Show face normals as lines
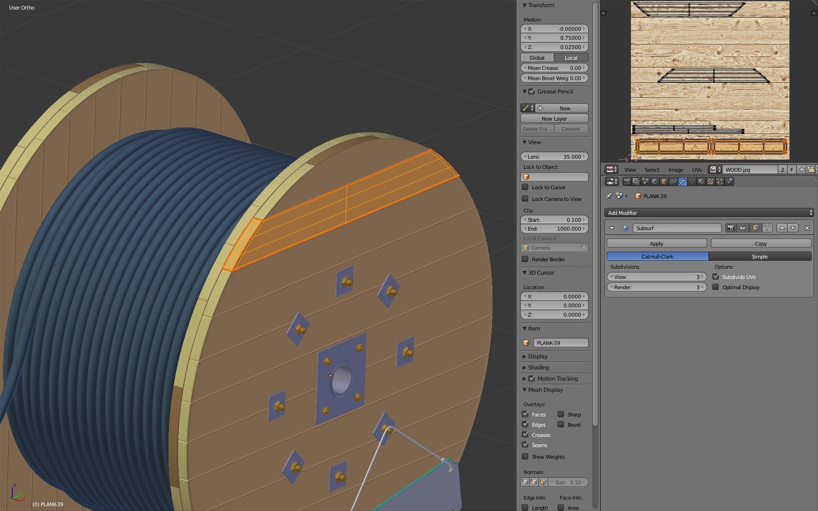818x511 pixels. point(543,482)
